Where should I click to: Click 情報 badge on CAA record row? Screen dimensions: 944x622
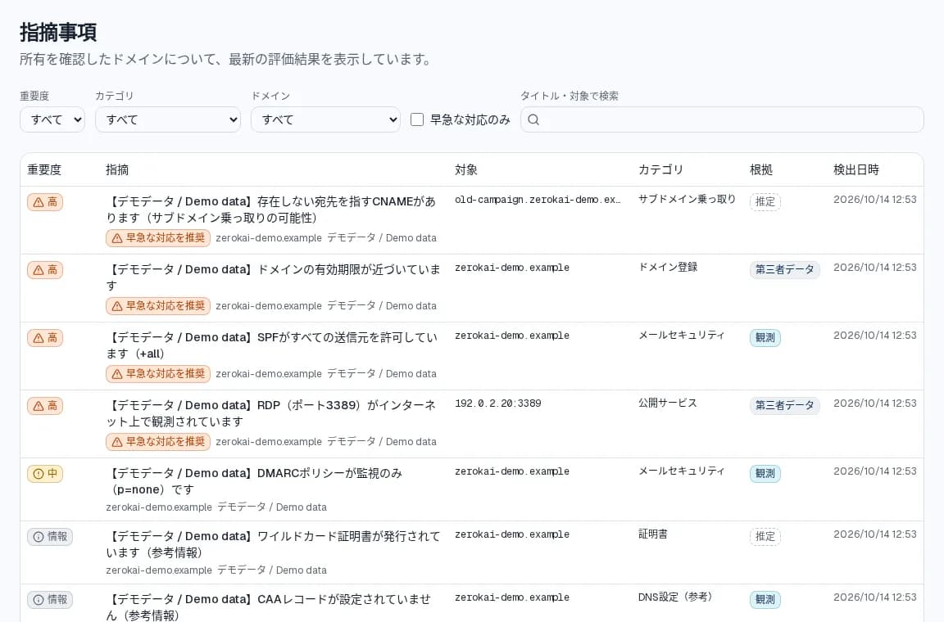(x=50, y=600)
